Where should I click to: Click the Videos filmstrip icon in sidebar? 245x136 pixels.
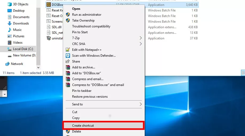tap(10, 43)
